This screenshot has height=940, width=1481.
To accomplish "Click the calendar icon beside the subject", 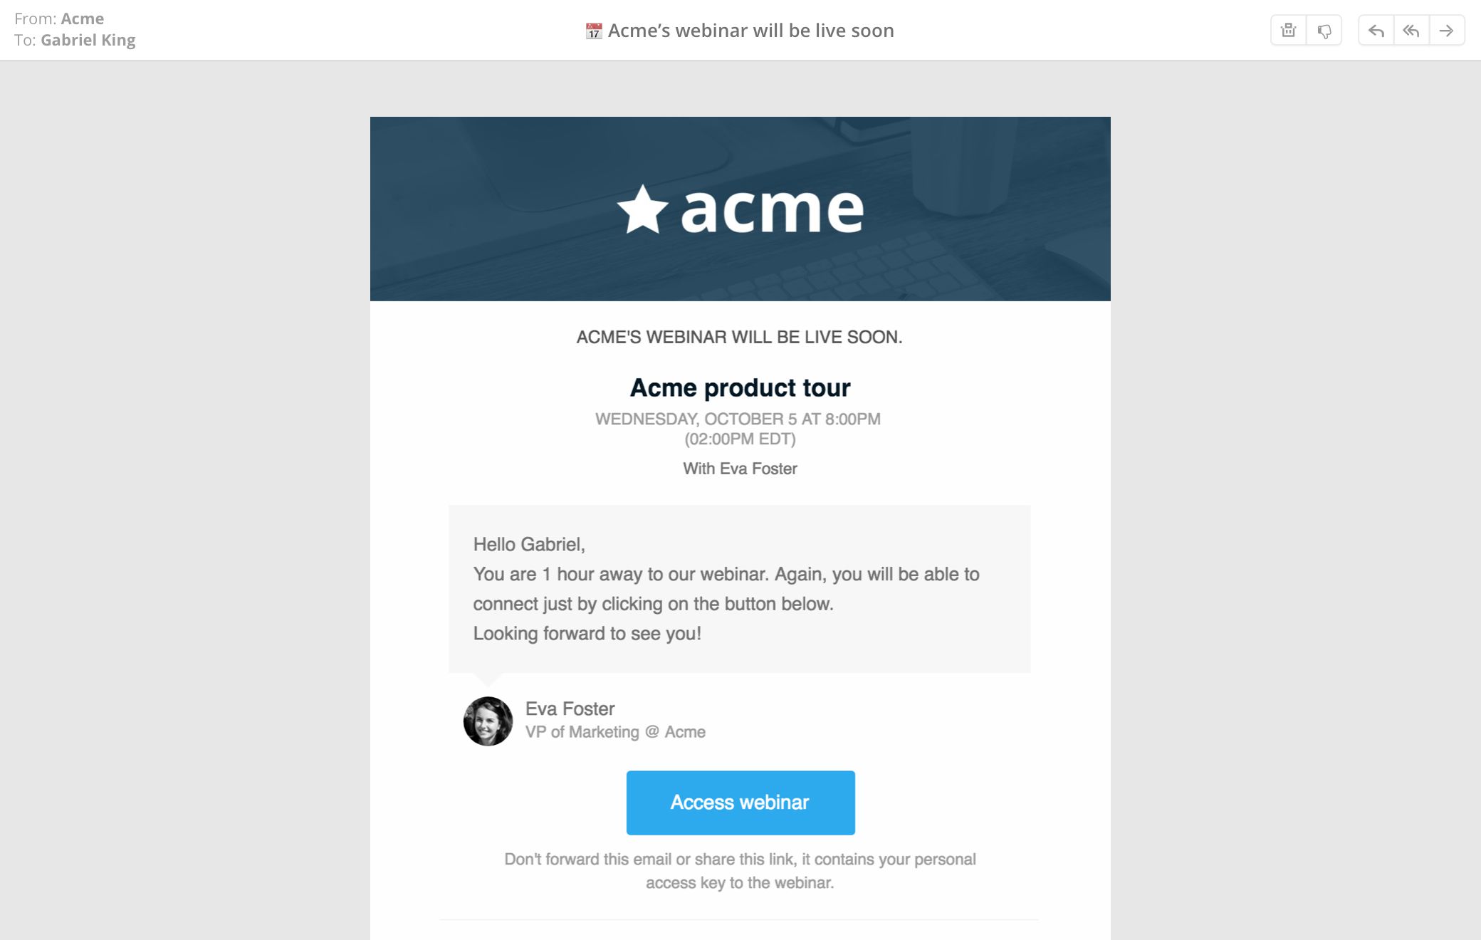I will pyautogui.click(x=593, y=31).
